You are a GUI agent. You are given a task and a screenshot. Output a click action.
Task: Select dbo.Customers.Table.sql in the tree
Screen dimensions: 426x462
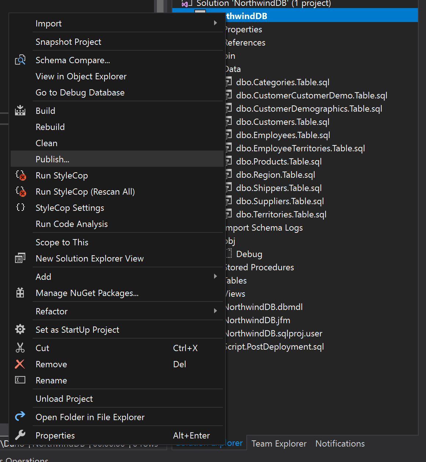pos(283,122)
